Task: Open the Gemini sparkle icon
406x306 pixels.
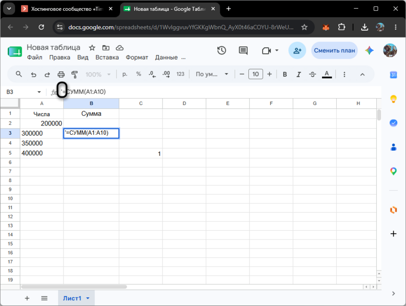Action: (x=369, y=50)
